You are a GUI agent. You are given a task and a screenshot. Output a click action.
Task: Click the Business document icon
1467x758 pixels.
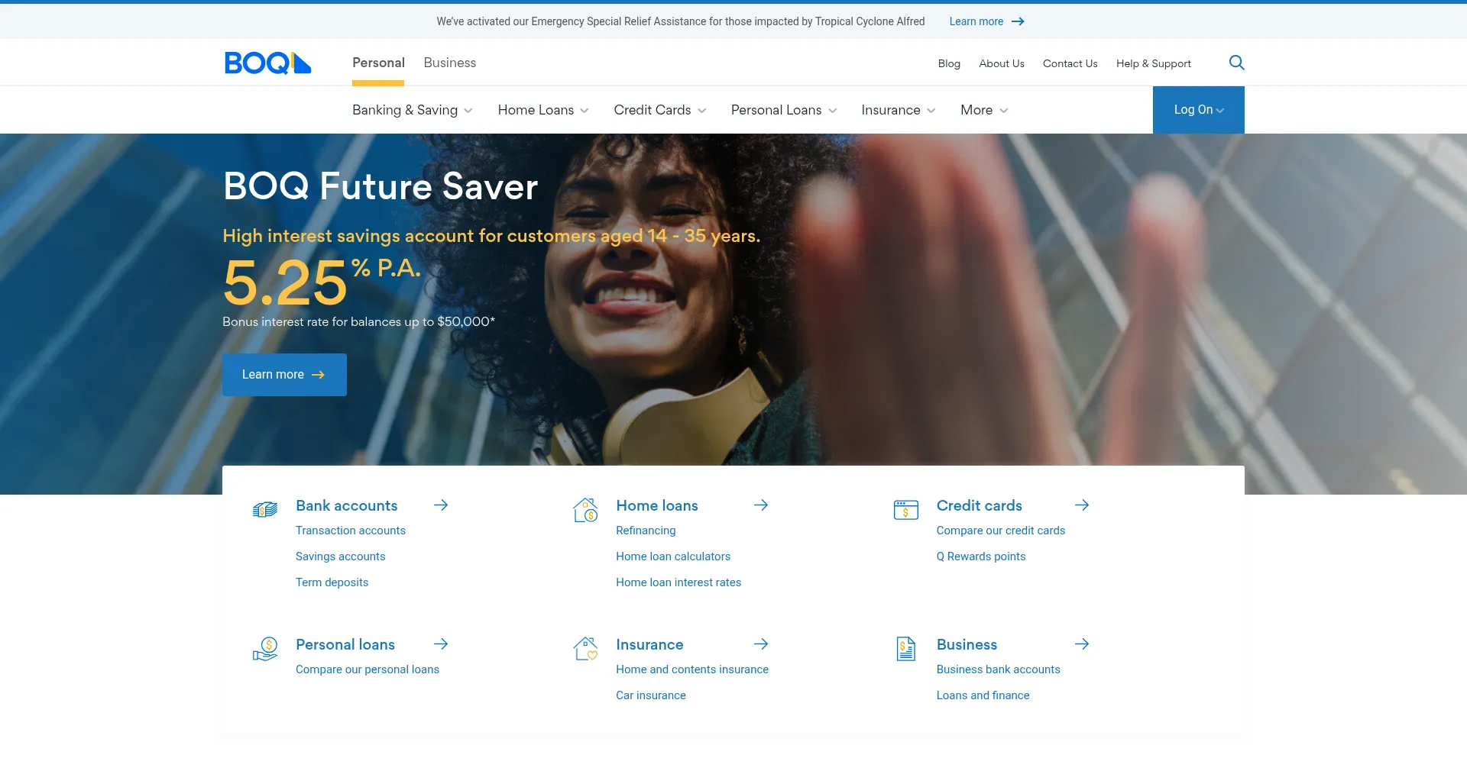pos(906,649)
